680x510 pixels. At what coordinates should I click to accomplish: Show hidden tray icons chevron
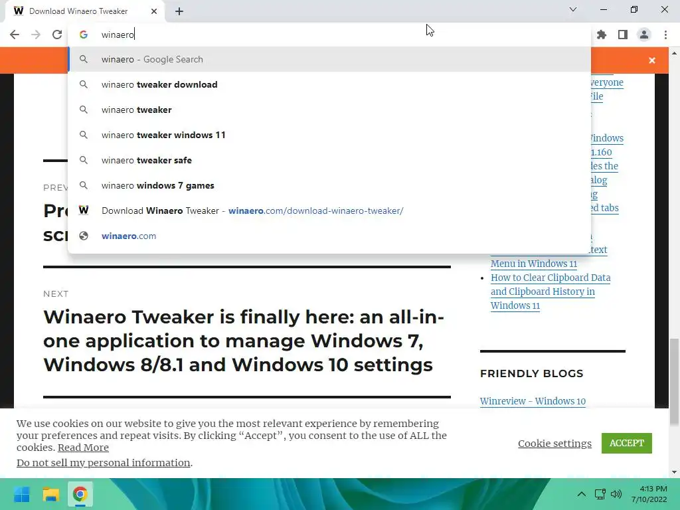coord(582,494)
